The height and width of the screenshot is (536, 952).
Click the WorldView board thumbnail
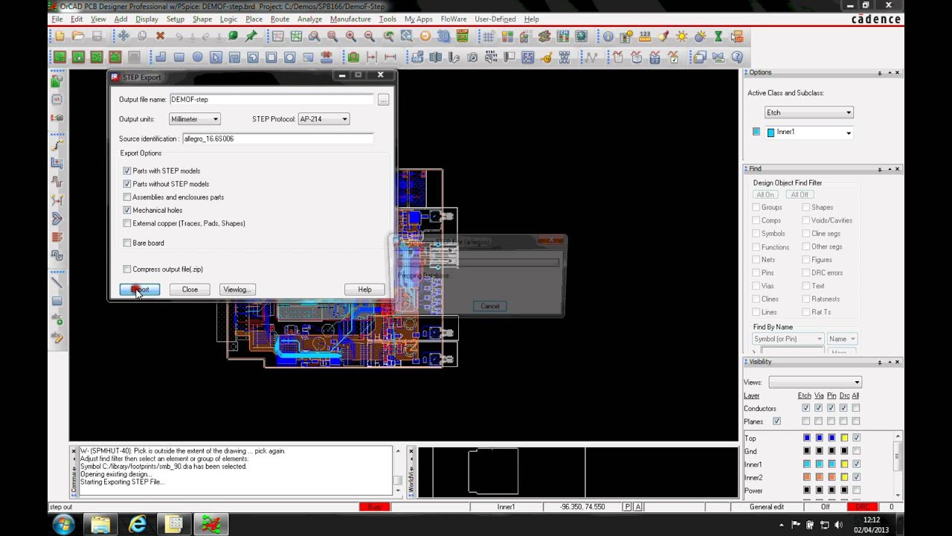493,470
